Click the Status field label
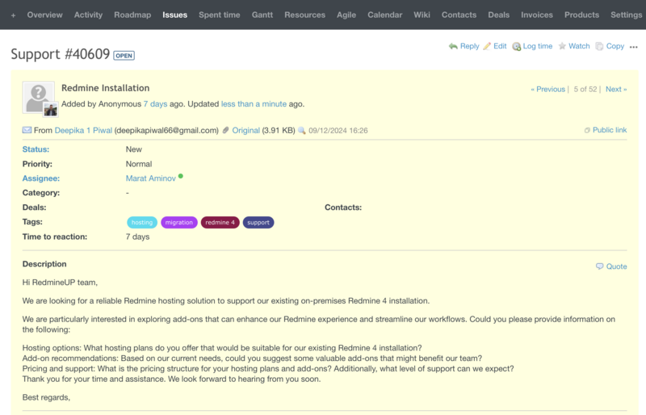 36,149
